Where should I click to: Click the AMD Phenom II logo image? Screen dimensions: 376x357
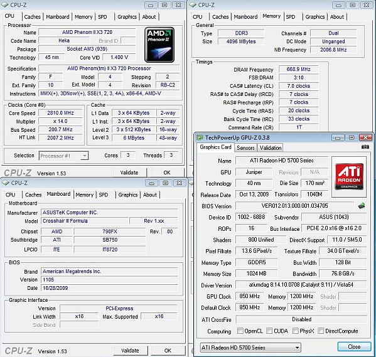pyautogui.click(x=159, y=45)
